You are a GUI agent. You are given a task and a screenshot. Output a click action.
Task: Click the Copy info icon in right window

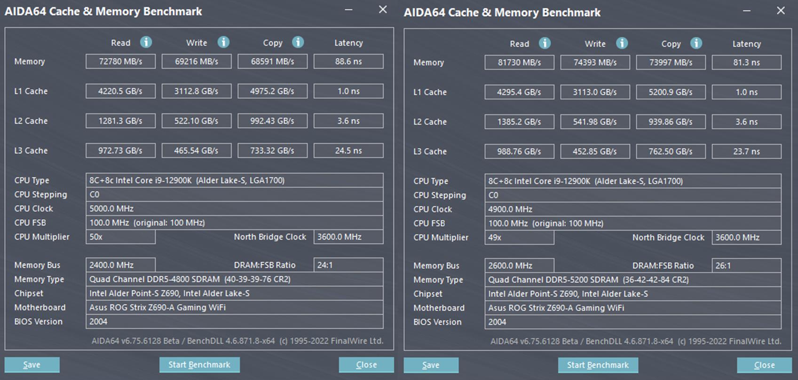coord(696,43)
